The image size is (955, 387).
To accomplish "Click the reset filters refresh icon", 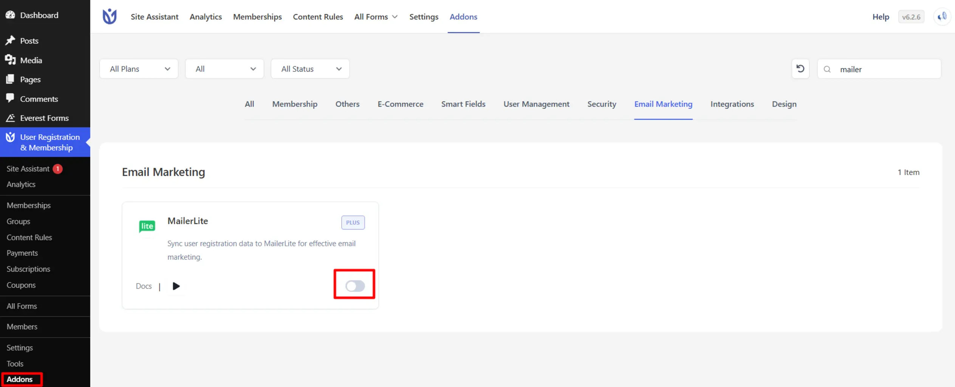I will [x=800, y=69].
